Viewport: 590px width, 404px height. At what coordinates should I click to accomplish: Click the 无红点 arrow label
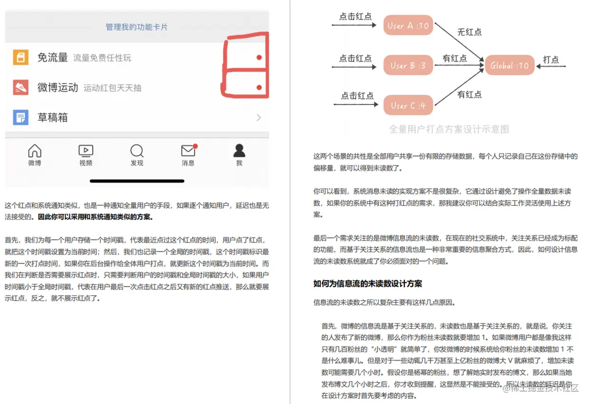pos(470,32)
